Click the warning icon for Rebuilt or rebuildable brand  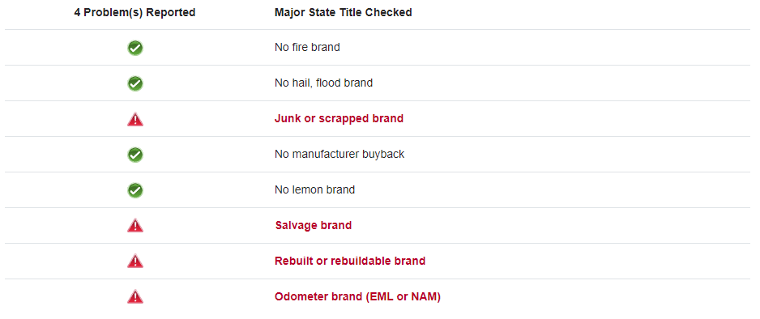click(134, 262)
